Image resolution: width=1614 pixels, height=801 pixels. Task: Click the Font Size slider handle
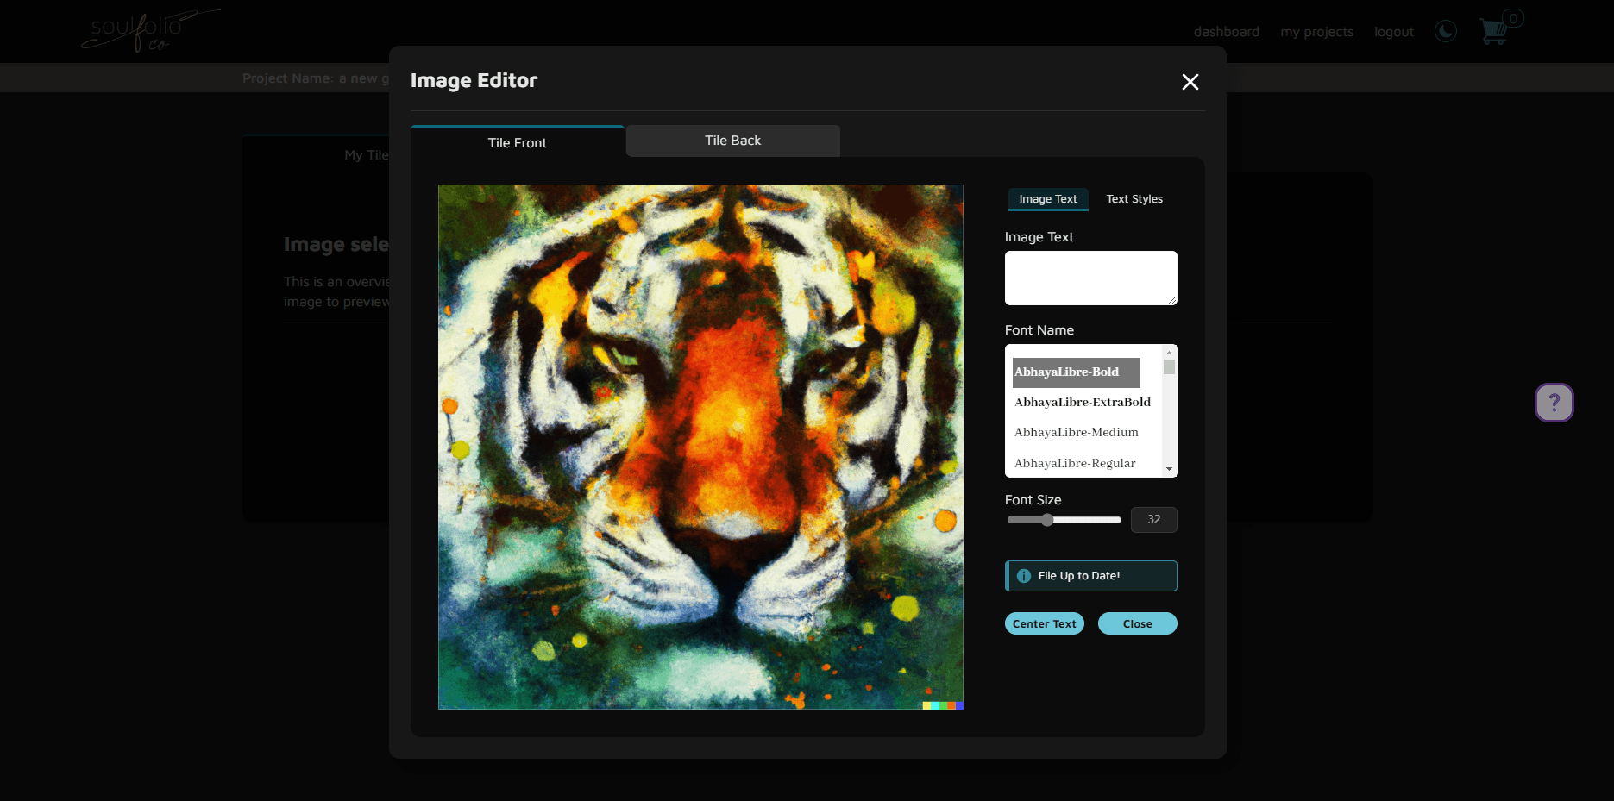pyautogui.click(x=1048, y=520)
